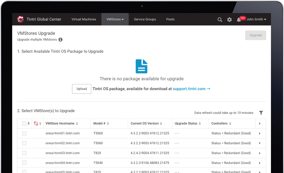Sort by Model # column arrows
Image resolution: width=284 pixels, height=173 pixels.
tap(108, 123)
